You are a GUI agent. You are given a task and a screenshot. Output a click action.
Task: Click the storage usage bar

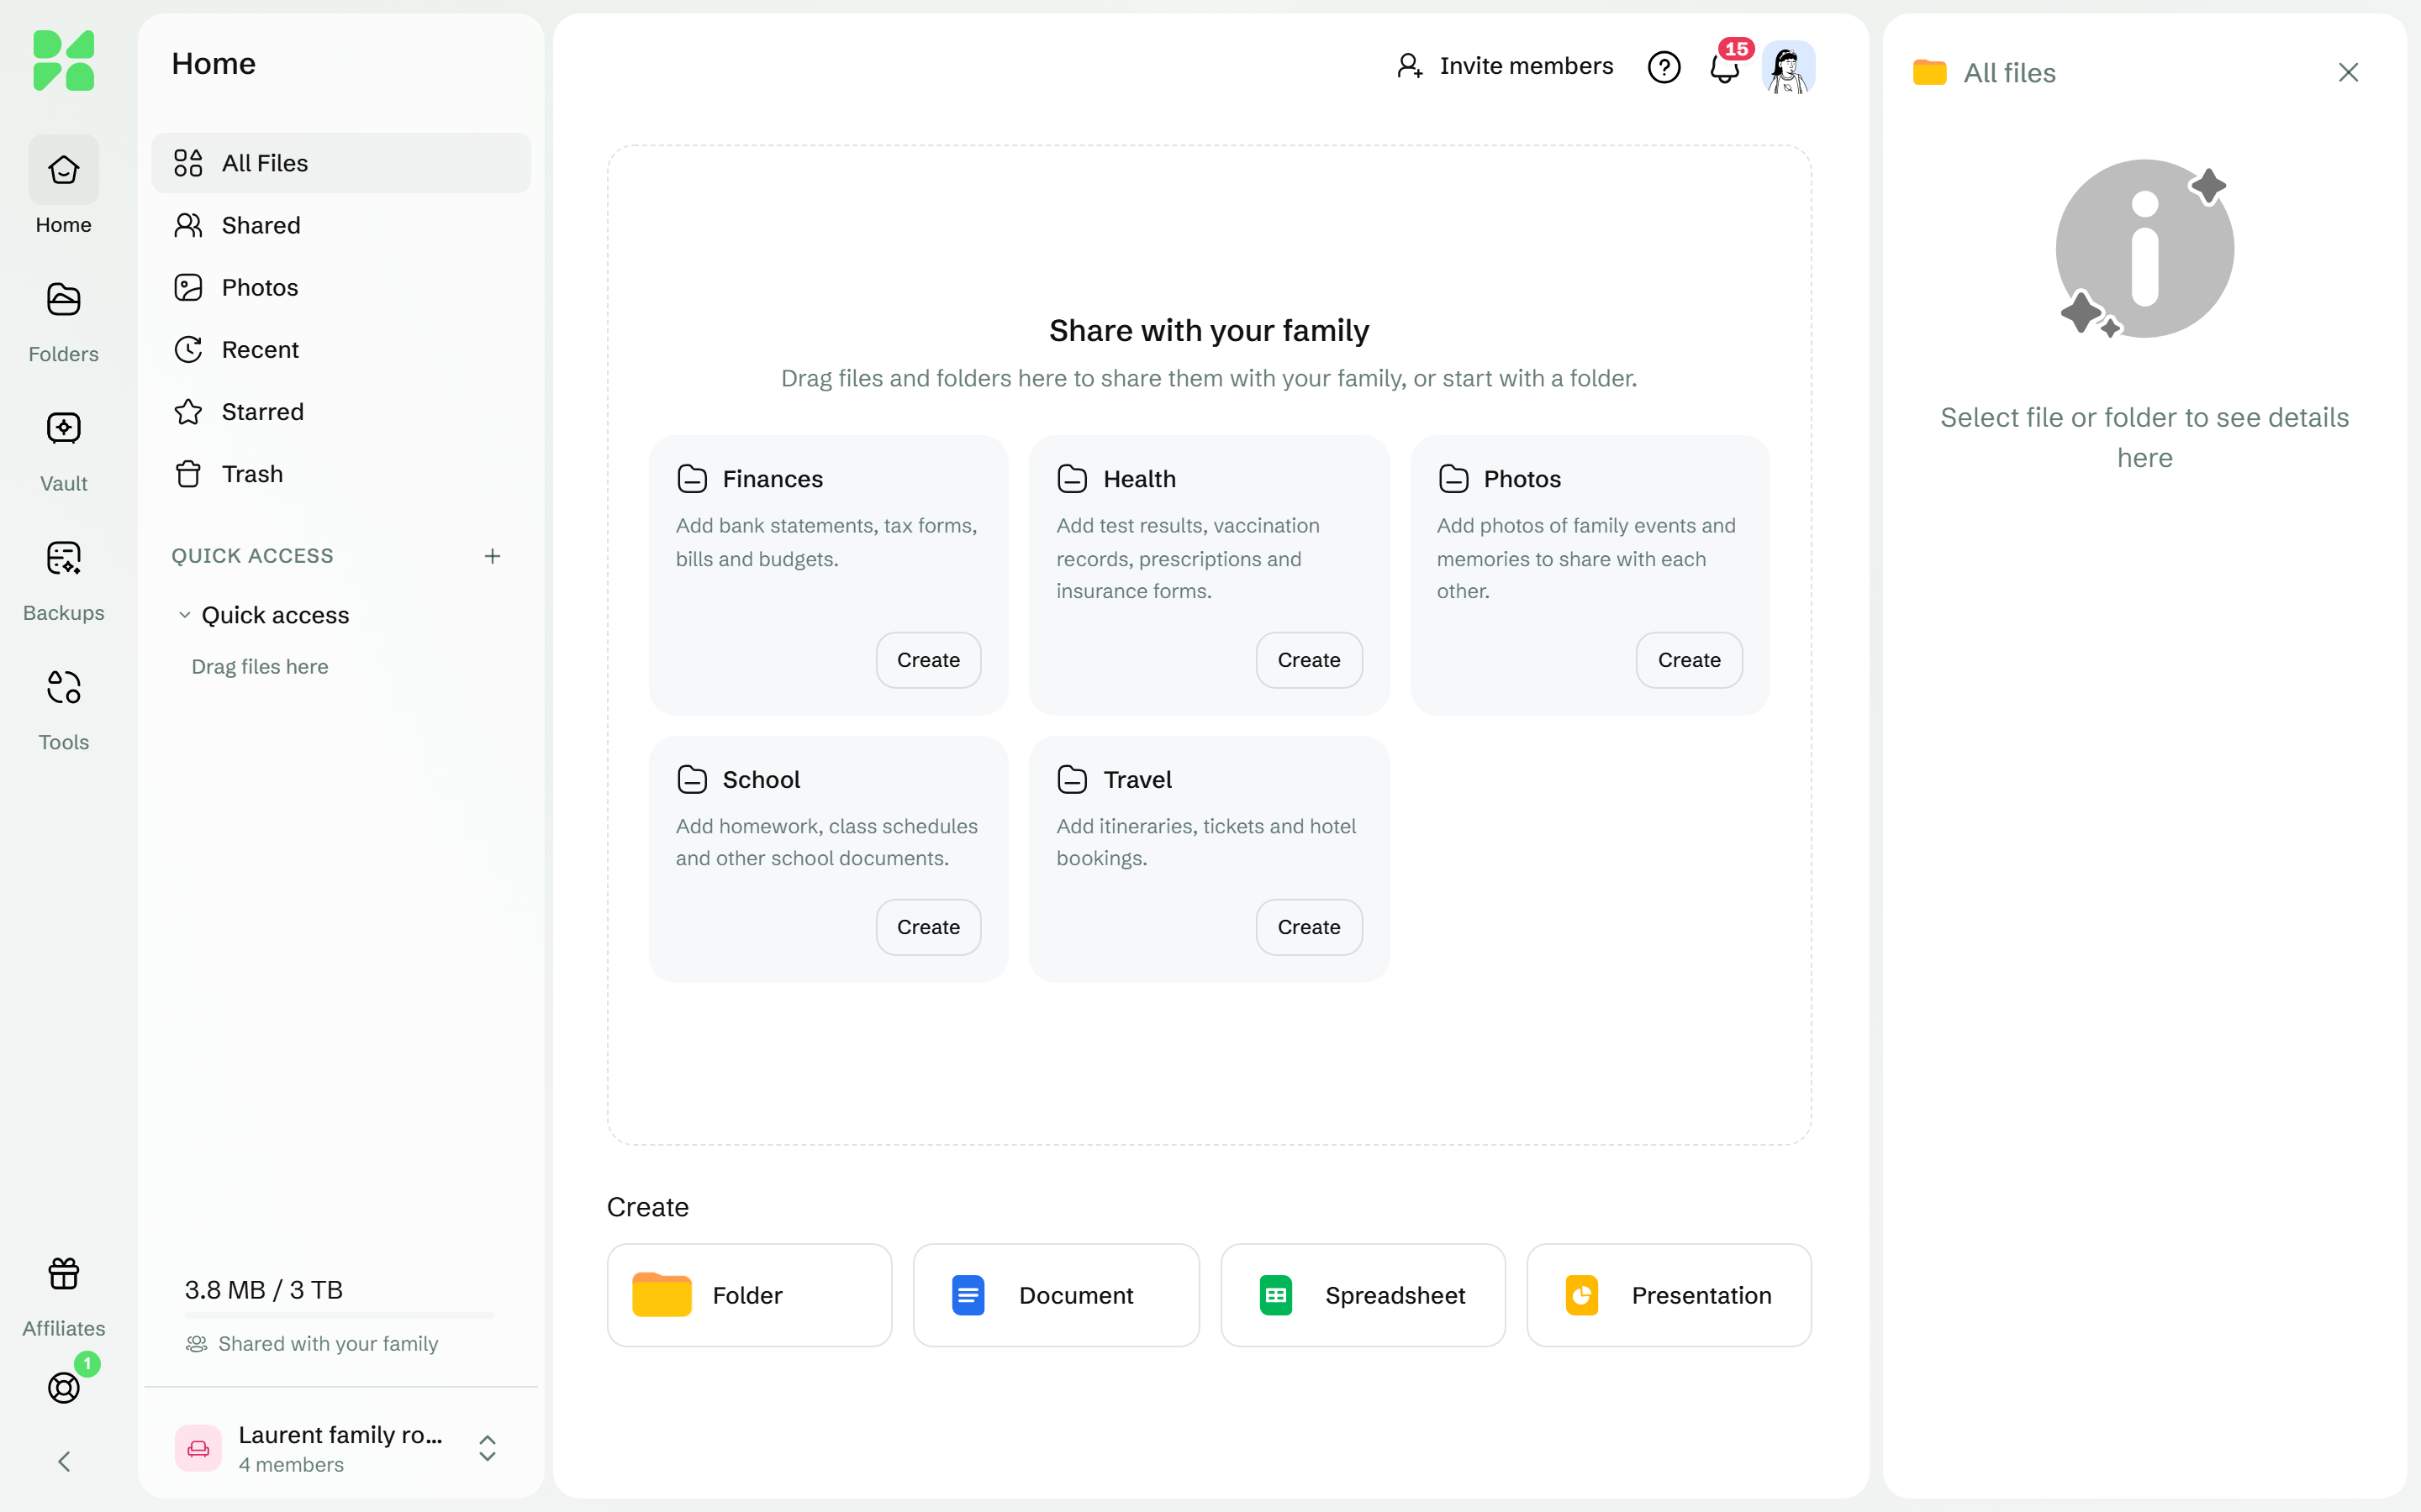339,1316
